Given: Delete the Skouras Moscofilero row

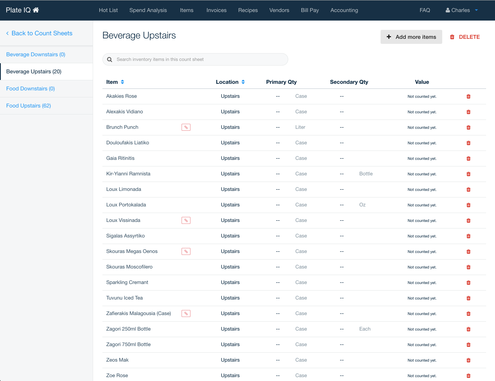Looking at the screenshot, I should pyautogui.click(x=468, y=267).
